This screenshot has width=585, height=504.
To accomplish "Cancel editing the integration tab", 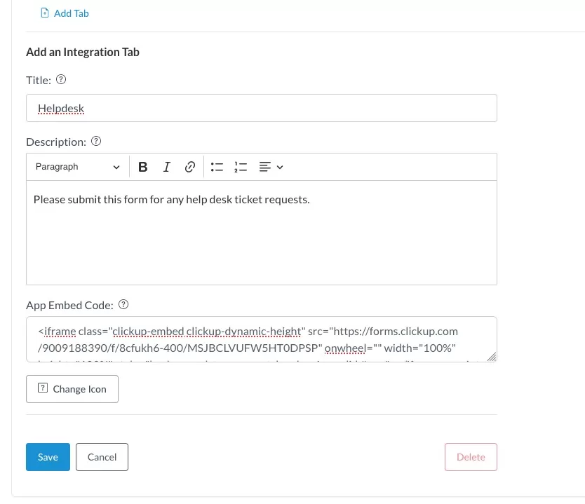I will click(102, 457).
